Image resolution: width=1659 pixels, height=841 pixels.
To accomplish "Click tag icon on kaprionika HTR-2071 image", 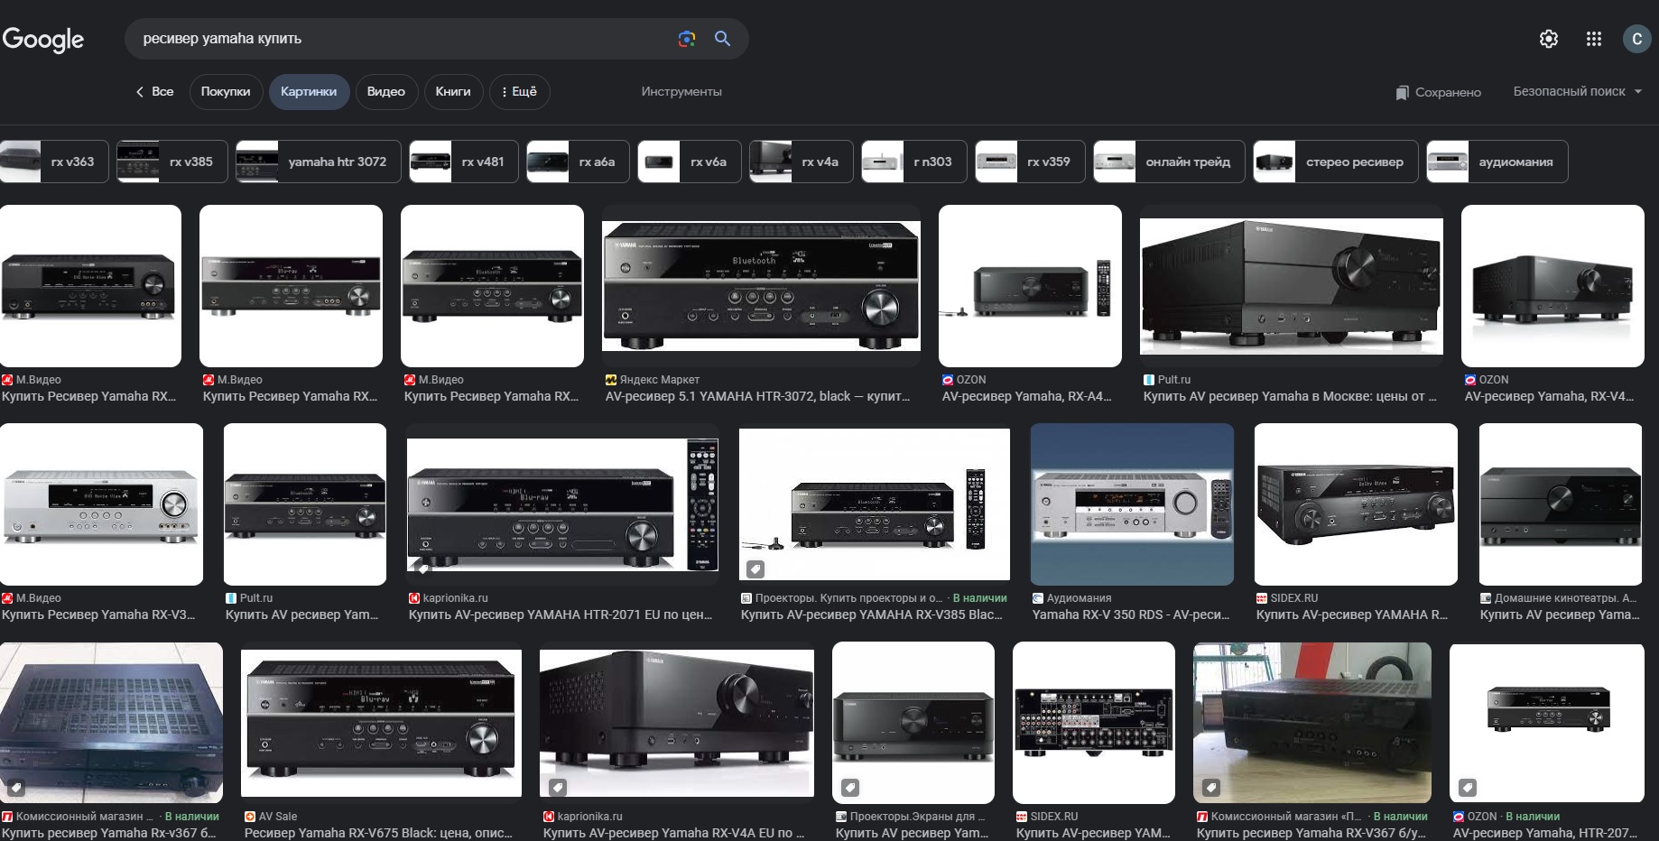I will point(422,568).
